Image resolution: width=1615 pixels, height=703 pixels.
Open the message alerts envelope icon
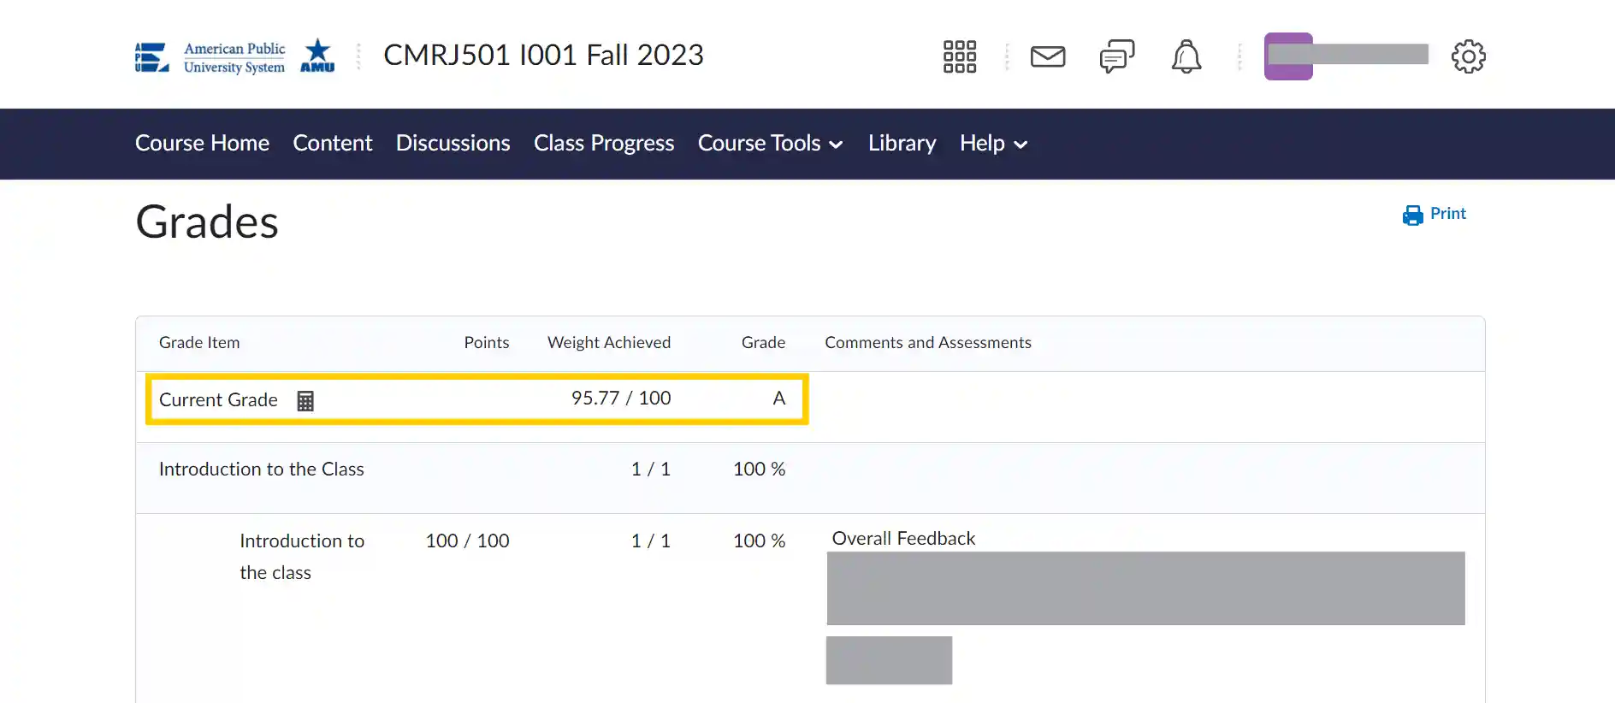1048,56
